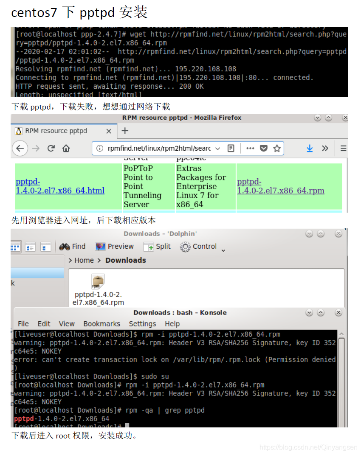Viewport: 361px width, 455px height.
Task: Click Downloads breadcrumb in Dolphin
Action: (x=125, y=260)
